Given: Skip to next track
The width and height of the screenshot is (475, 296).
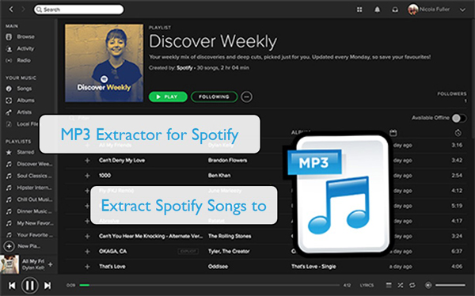Looking at the screenshot, I should coord(47,286).
